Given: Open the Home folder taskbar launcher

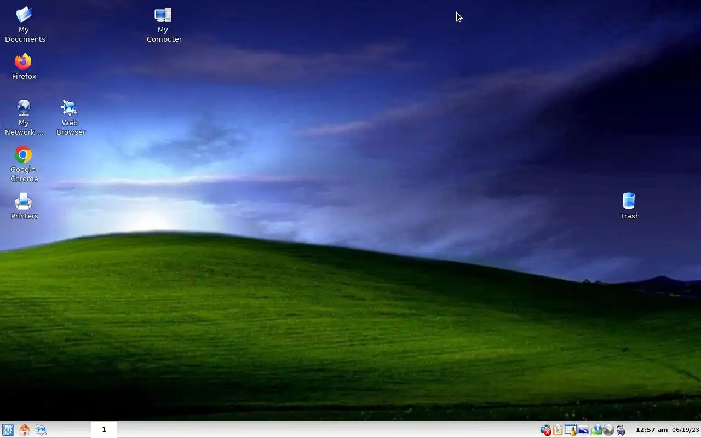Looking at the screenshot, I should point(24,430).
